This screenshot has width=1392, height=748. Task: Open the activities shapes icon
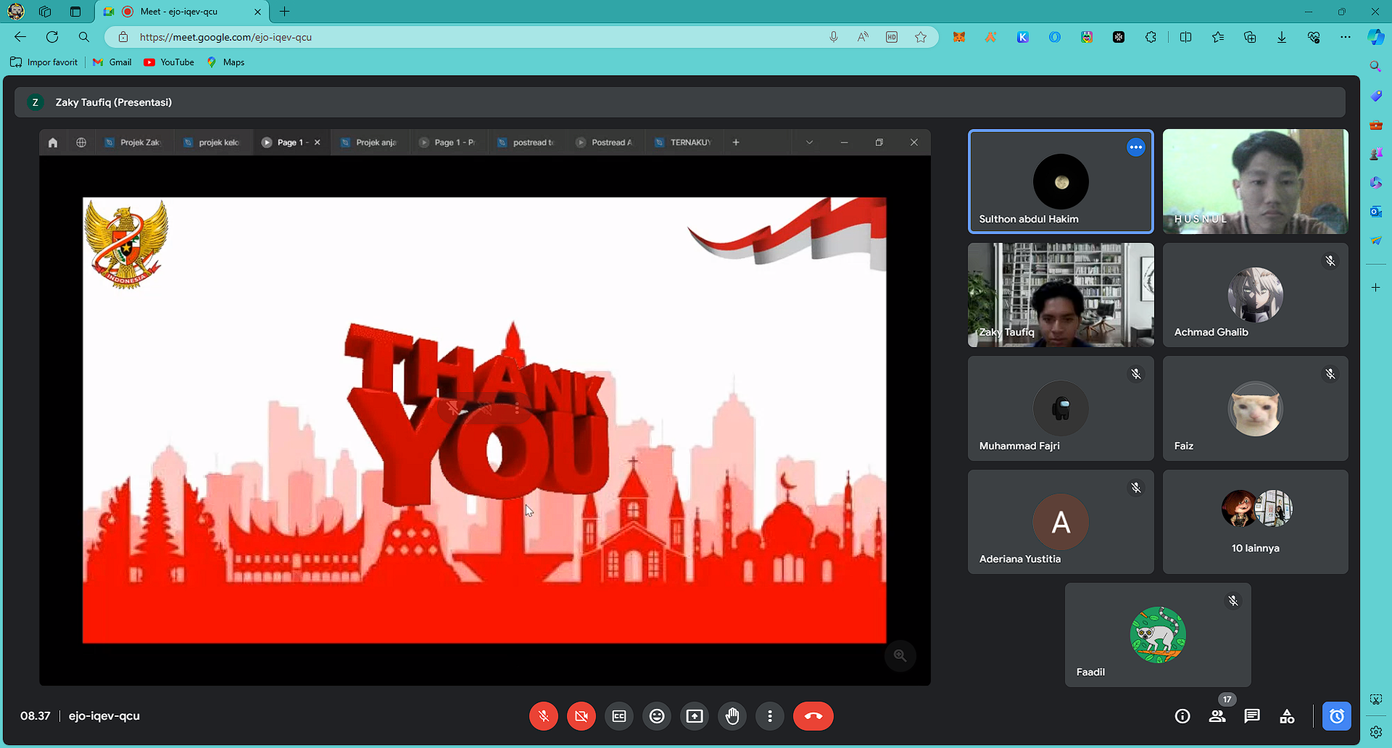pyautogui.click(x=1287, y=716)
